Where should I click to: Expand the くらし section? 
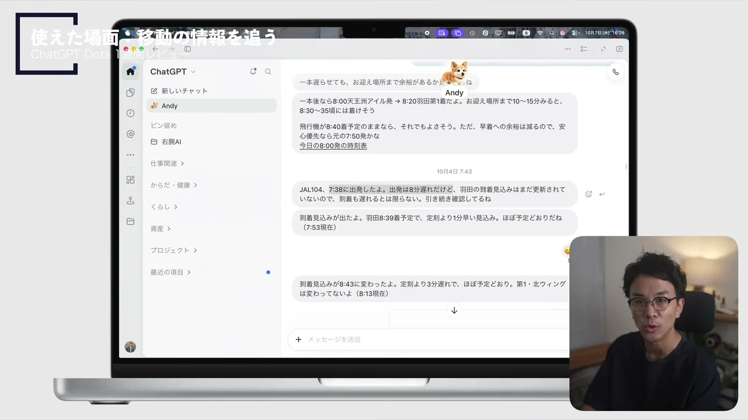[164, 207]
